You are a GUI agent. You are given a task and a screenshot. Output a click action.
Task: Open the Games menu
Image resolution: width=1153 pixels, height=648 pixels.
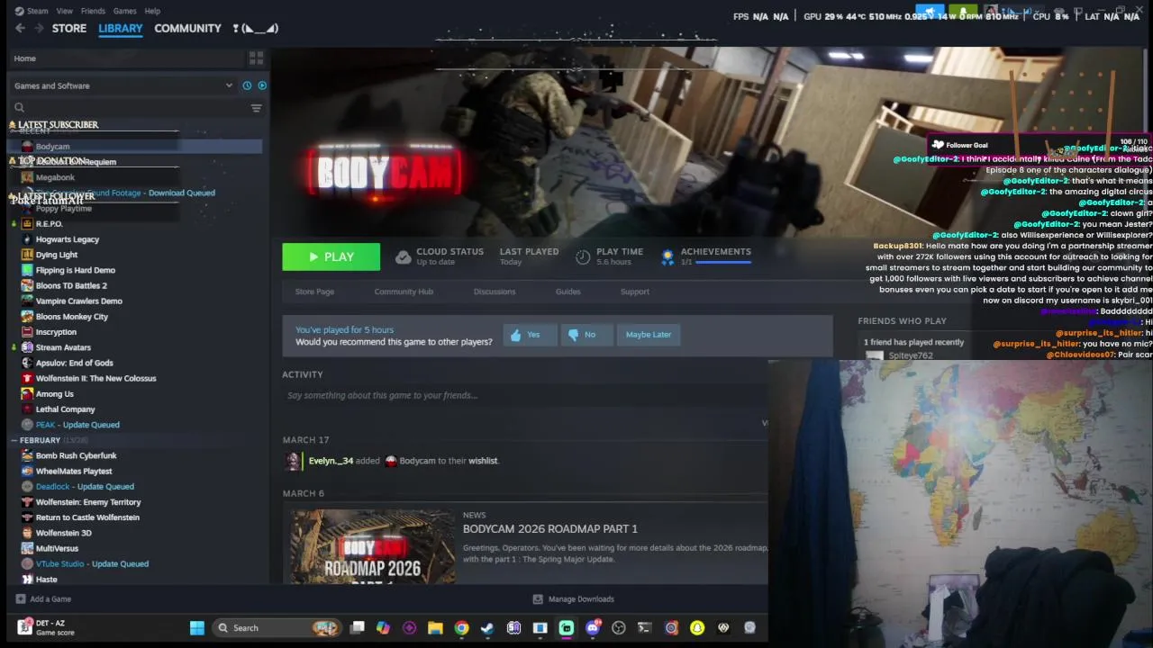(124, 11)
